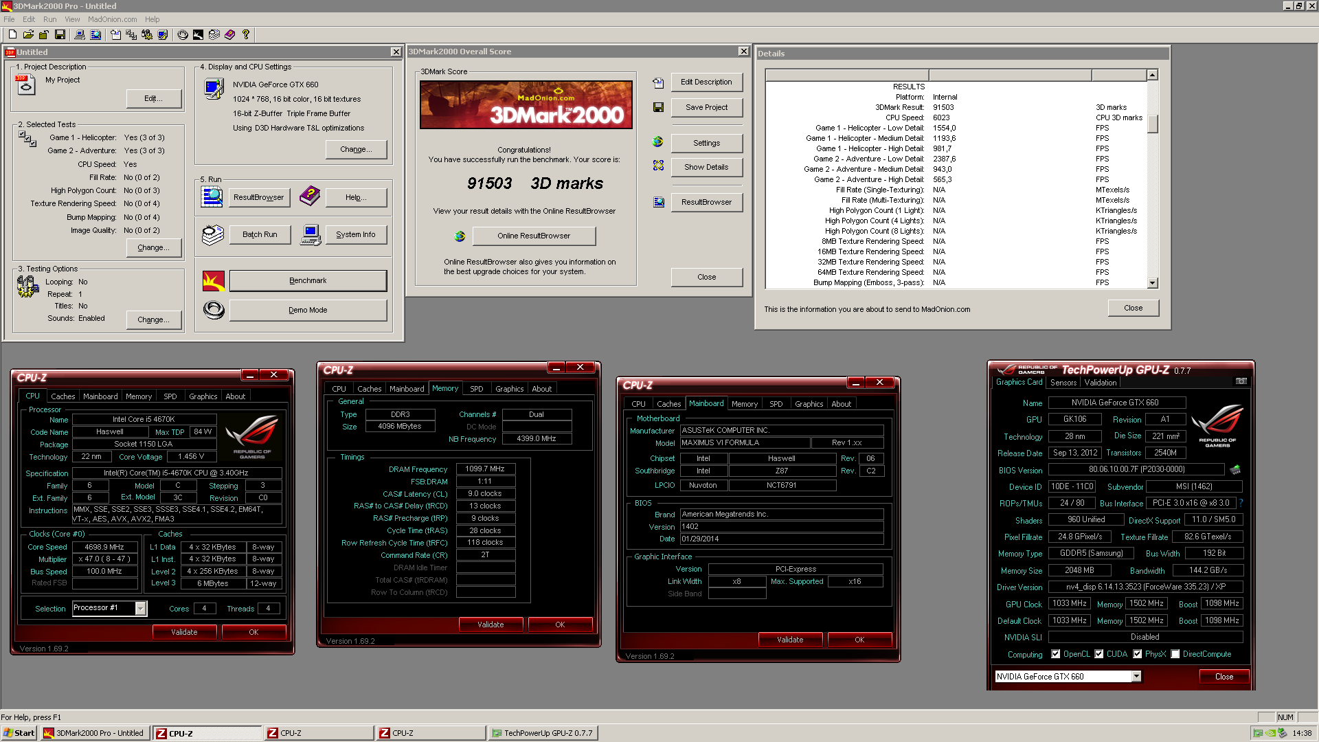Click the Run Benchmark toolbar icon
This screenshot has height=742, width=1319.
click(199, 34)
